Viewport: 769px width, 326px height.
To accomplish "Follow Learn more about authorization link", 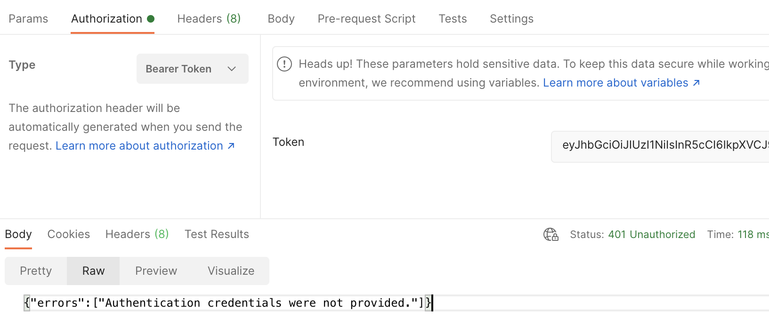I will pos(139,146).
